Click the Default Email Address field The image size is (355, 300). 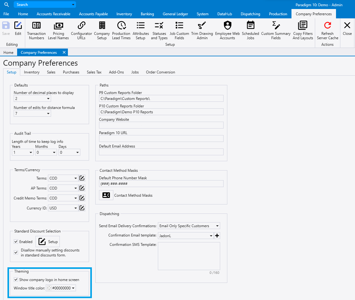(161, 152)
